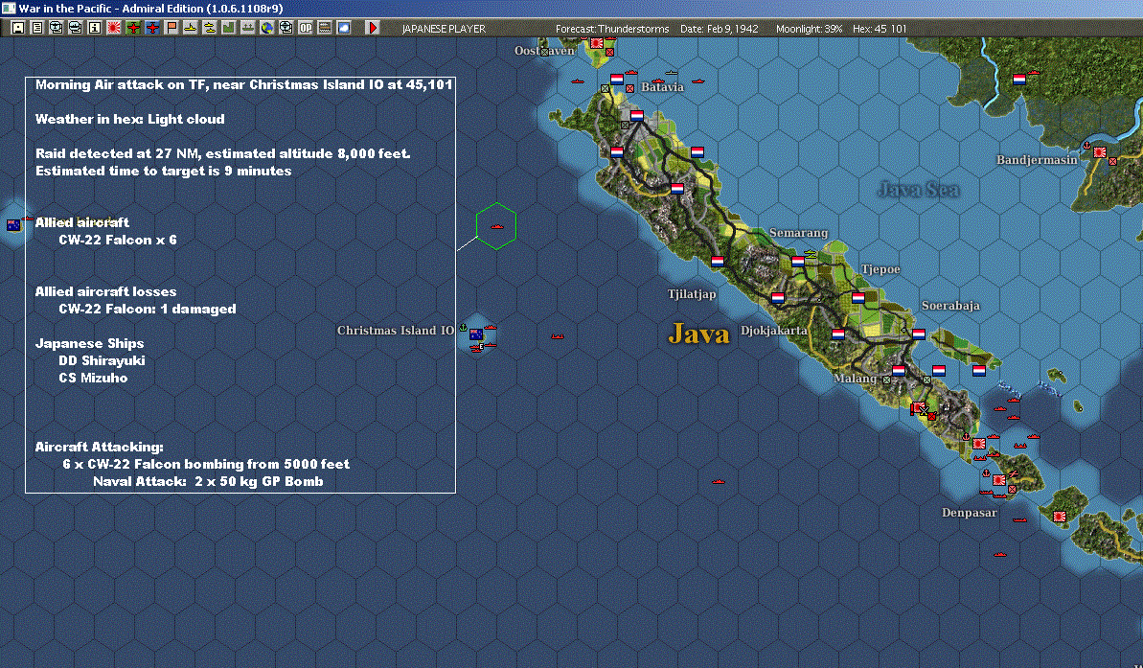Click the Semarang city label
1143x668 pixels.
pyautogui.click(x=798, y=233)
